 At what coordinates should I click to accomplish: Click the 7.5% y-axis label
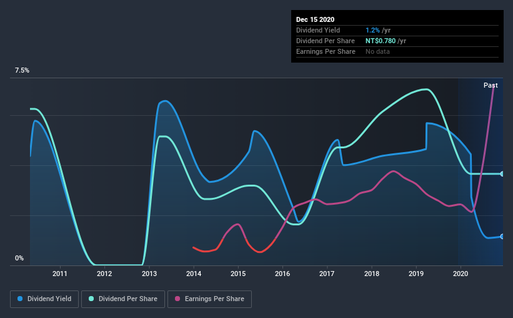pyautogui.click(x=22, y=71)
